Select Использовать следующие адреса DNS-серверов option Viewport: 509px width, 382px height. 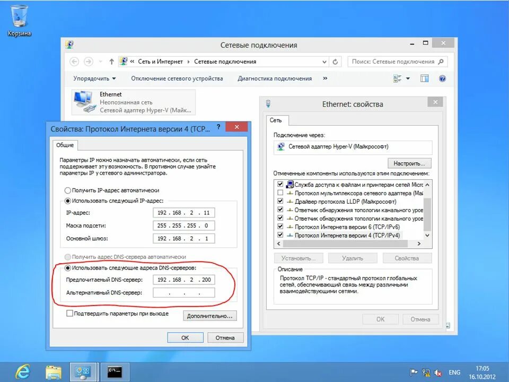click(67, 268)
